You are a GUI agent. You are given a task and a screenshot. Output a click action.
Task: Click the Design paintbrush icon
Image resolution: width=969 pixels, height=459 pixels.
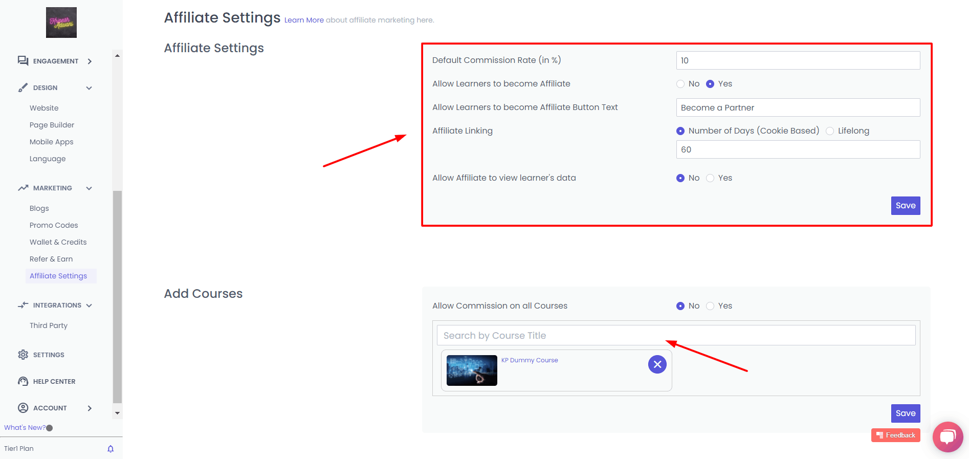tap(23, 88)
